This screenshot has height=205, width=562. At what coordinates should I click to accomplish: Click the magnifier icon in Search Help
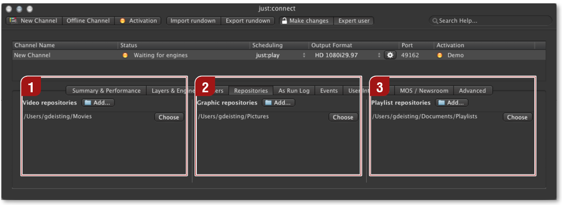point(435,21)
